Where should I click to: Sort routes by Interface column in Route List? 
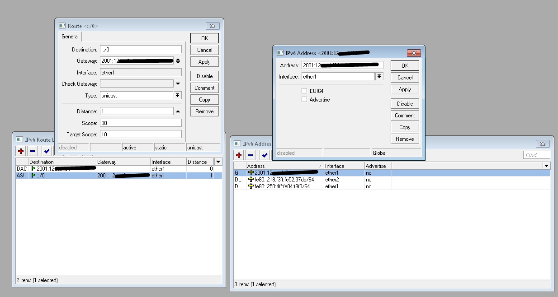click(168, 162)
